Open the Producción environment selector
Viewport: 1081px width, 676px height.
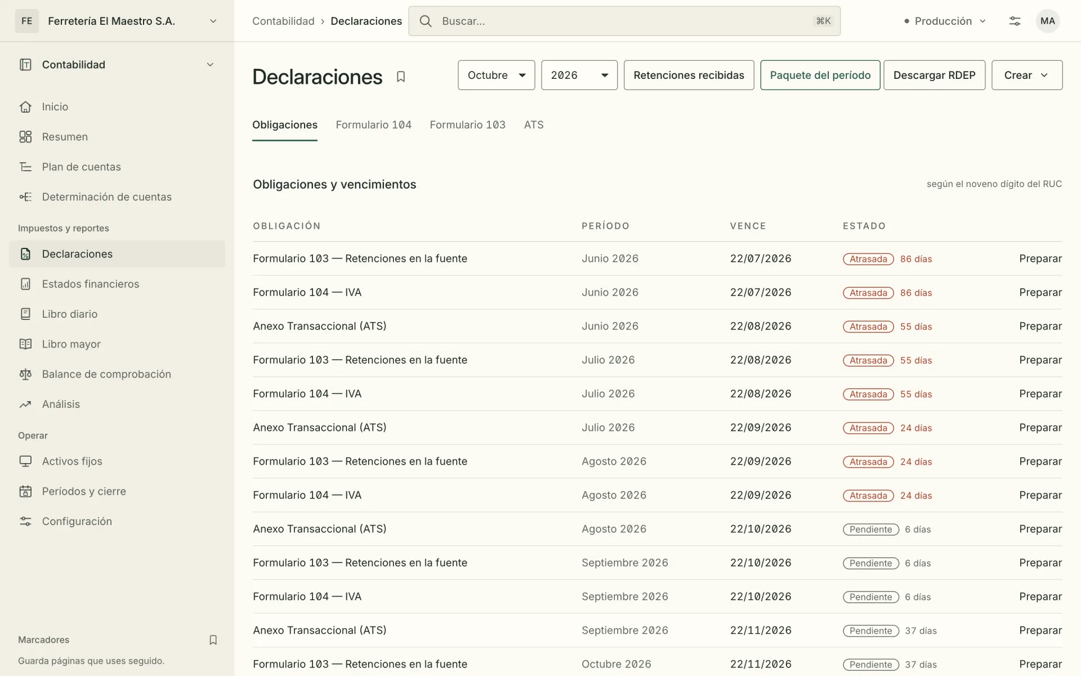945,21
